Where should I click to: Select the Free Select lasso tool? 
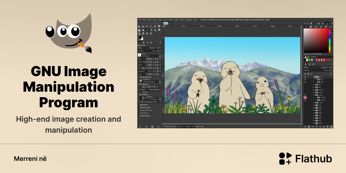(x=147, y=27)
